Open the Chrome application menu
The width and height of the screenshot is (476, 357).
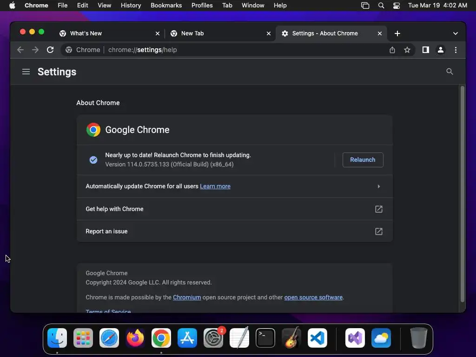36,6
